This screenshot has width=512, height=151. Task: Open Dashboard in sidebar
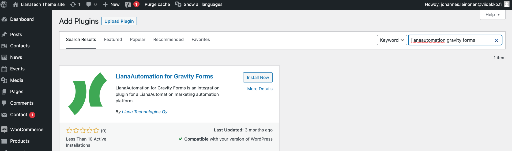(22, 19)
